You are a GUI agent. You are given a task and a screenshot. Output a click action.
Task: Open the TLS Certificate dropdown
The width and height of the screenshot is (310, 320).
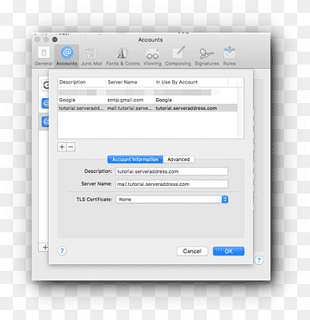click(x=172, y=200)
